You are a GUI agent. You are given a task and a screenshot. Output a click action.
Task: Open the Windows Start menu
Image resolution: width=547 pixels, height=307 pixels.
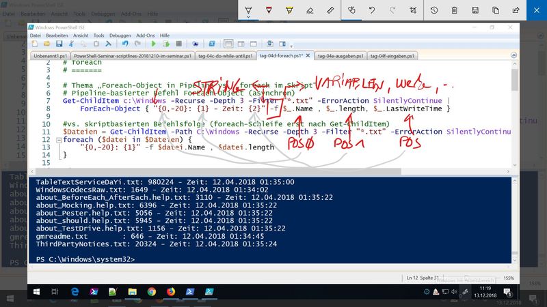pyautogui.click(x=36, y=292)
